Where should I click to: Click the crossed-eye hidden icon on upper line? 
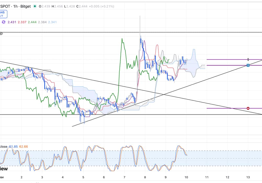1,33
